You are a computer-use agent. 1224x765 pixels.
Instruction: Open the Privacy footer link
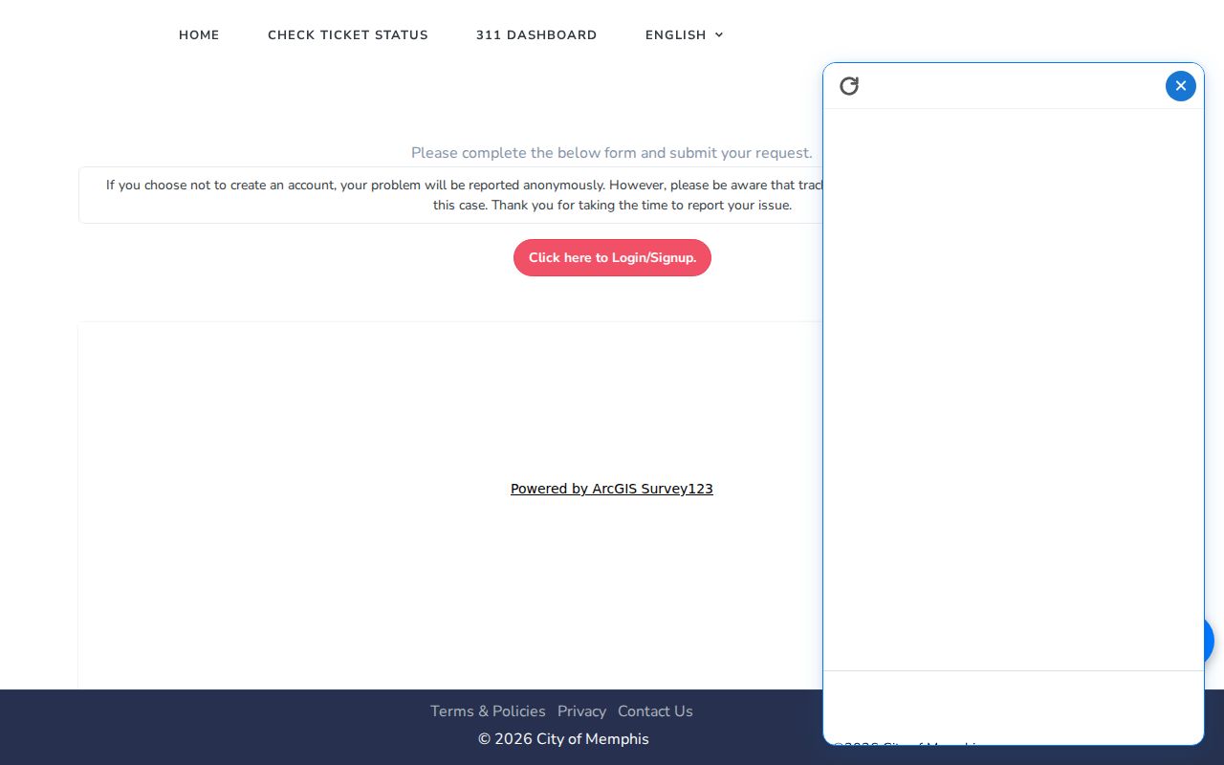[x=581, y=711]
